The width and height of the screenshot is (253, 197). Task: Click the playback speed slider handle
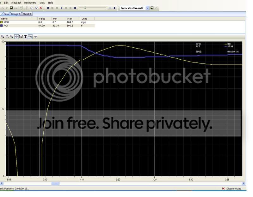click(85, 8)
